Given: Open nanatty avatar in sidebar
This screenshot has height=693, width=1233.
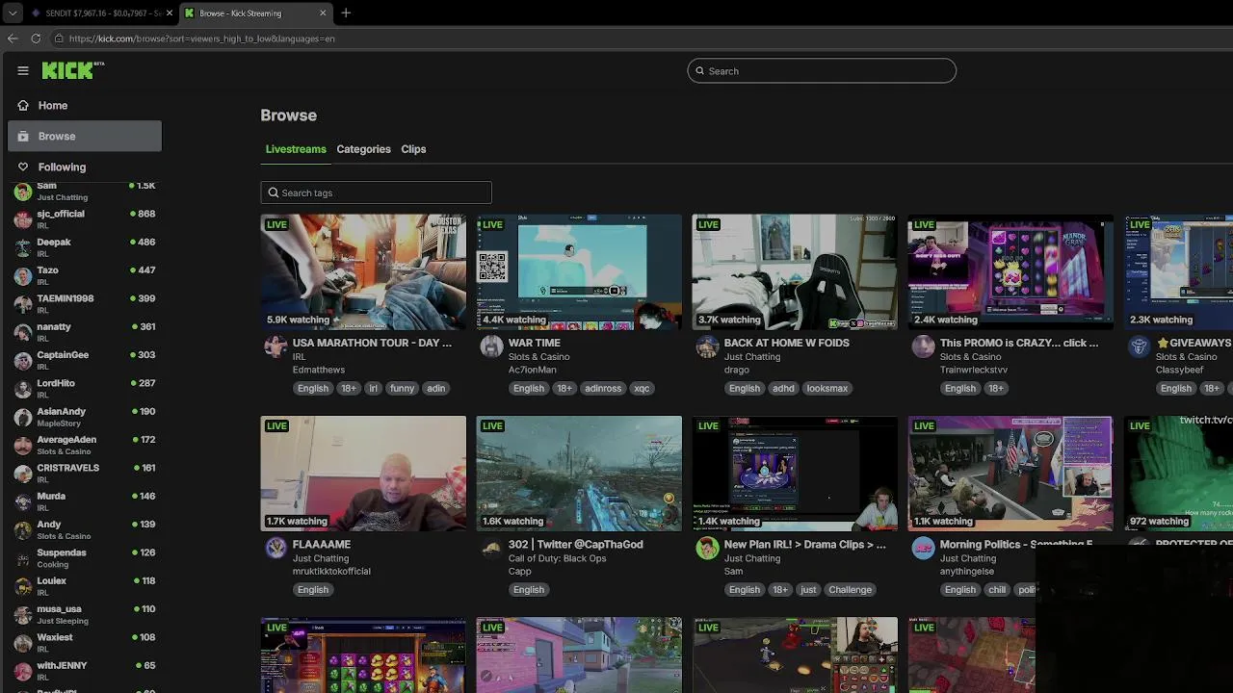Looking at the screenshot, I should [23, 332].
